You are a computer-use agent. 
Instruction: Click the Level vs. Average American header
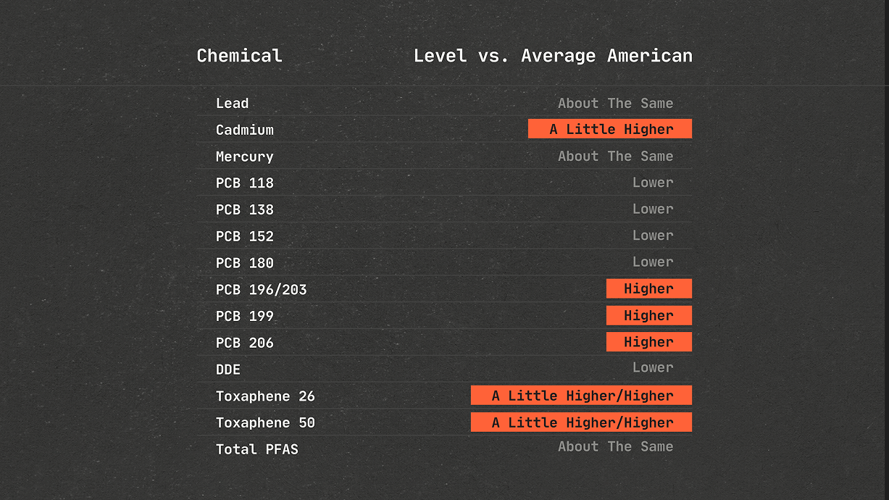click(553, 56)
